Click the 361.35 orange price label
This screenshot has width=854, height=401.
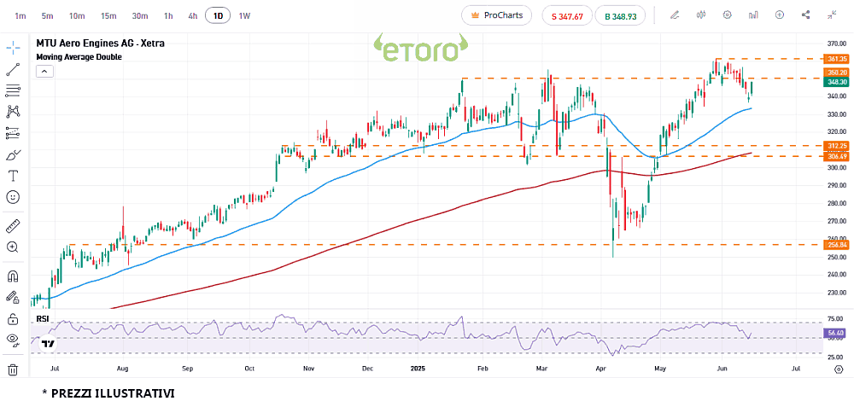[836, 59]
